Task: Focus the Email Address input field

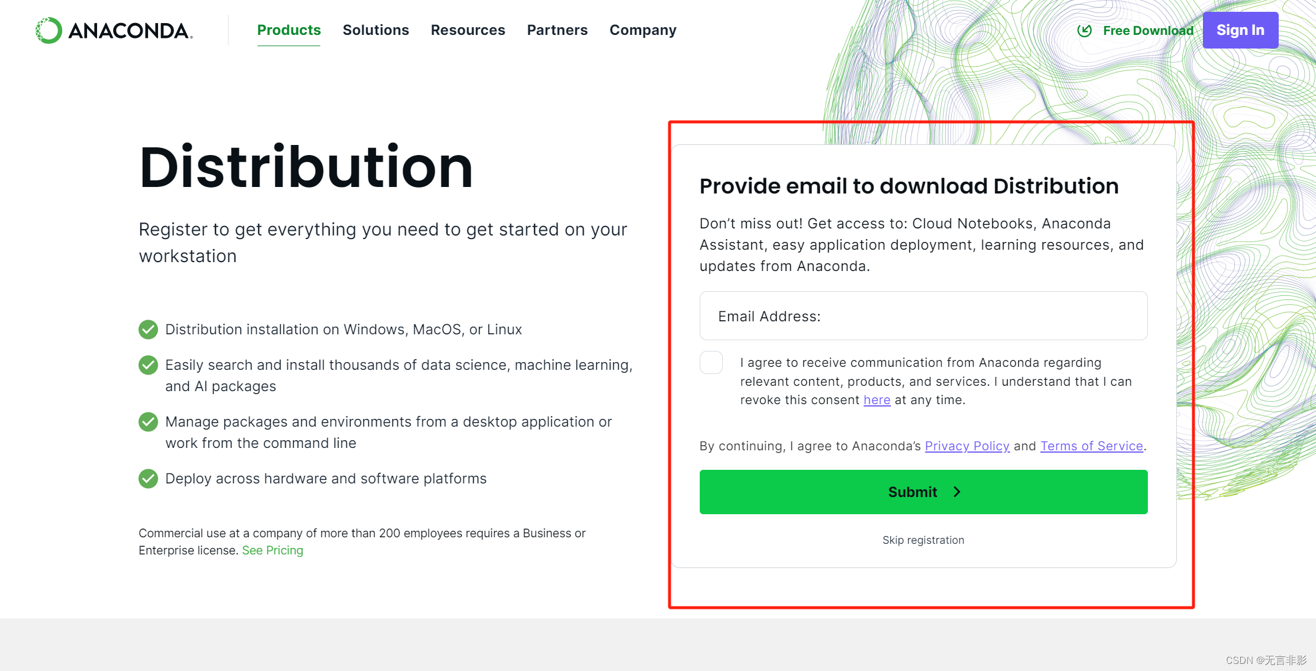Action: (923, 316)
